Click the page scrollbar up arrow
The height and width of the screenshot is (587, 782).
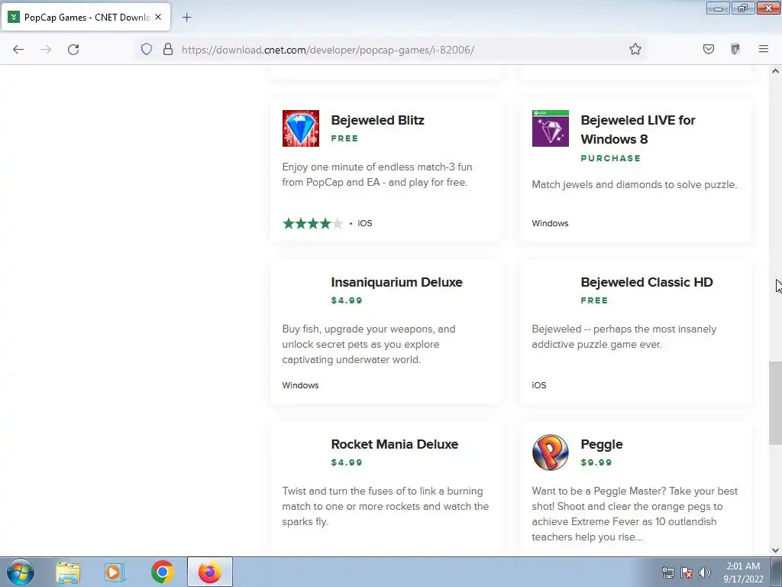point(775,71)
